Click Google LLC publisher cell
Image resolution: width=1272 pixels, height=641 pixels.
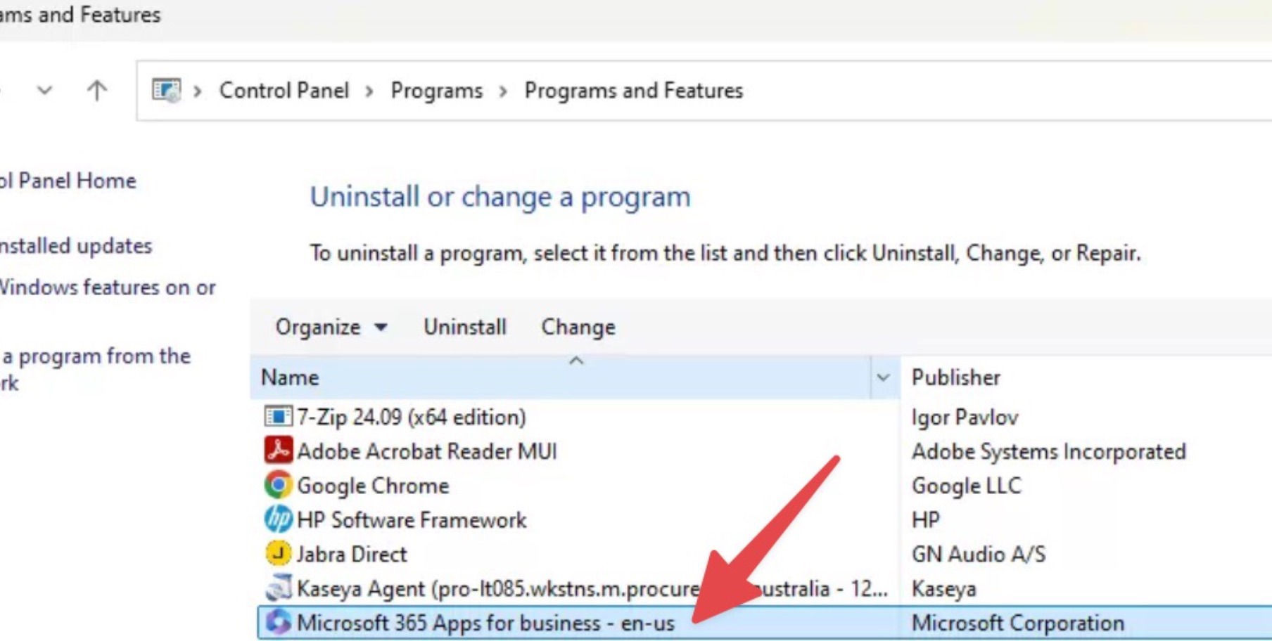966,486
